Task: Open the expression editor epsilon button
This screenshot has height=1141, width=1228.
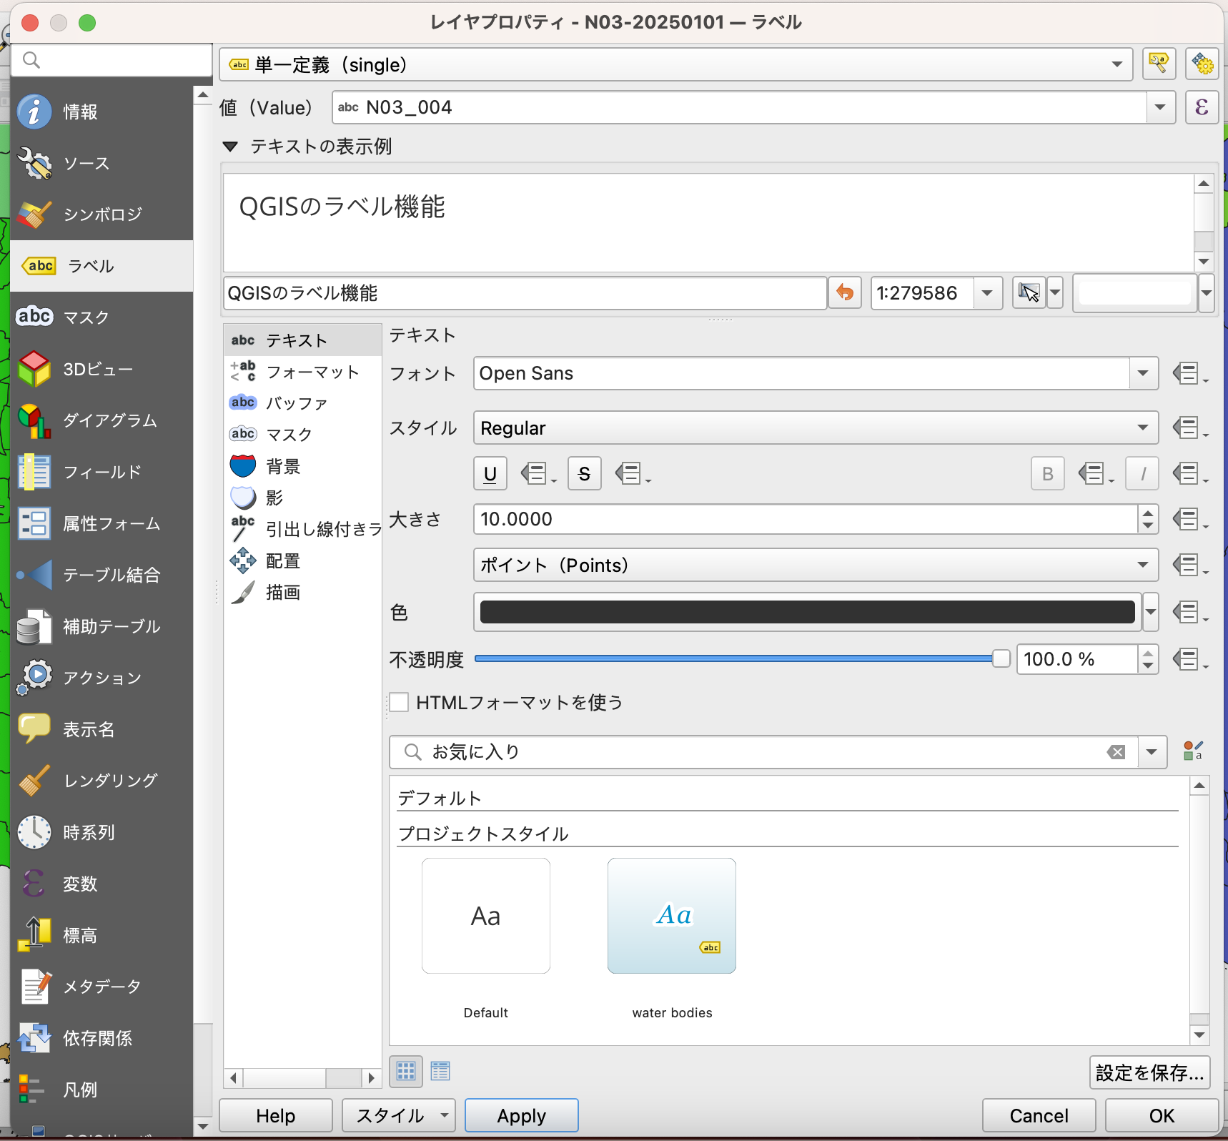Action: pos(1202,107)
